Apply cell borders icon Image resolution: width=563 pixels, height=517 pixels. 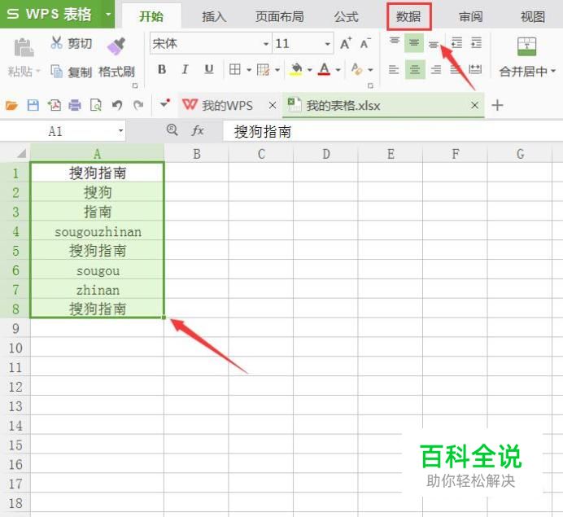coord(235,69)
